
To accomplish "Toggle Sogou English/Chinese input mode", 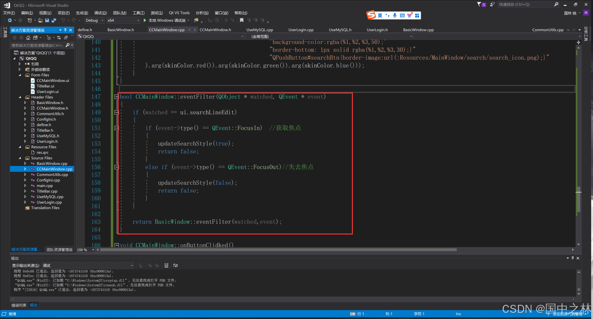I will click(380, 15).
